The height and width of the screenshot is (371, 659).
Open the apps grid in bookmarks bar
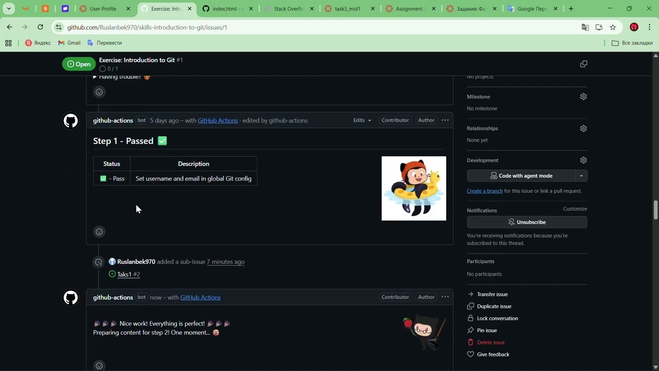(x=8, y=43)
